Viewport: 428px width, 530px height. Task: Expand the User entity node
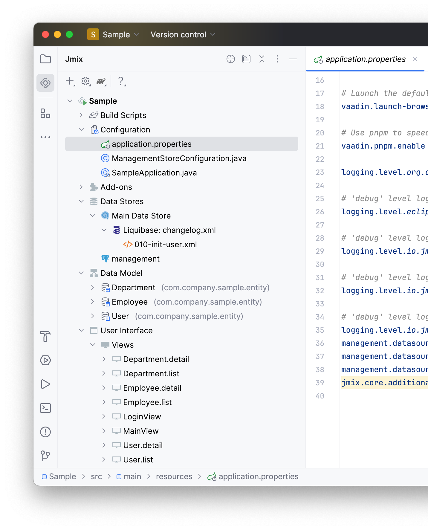[x=93, y=316]
